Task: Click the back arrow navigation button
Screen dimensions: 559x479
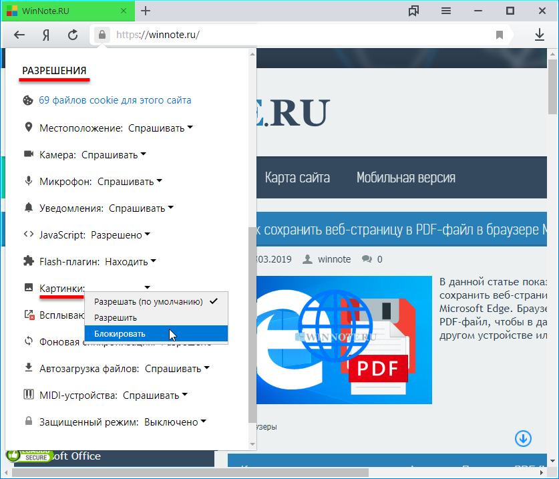Action: click(x=19, y=35)
